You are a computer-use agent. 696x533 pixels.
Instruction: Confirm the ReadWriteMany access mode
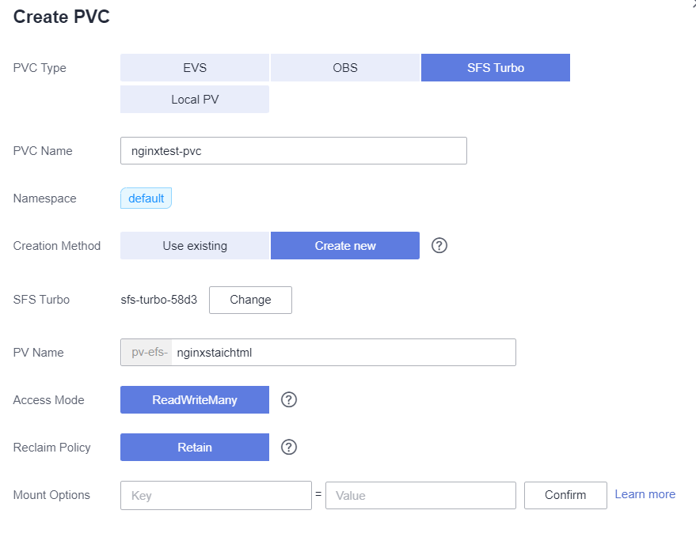point(194,399)
